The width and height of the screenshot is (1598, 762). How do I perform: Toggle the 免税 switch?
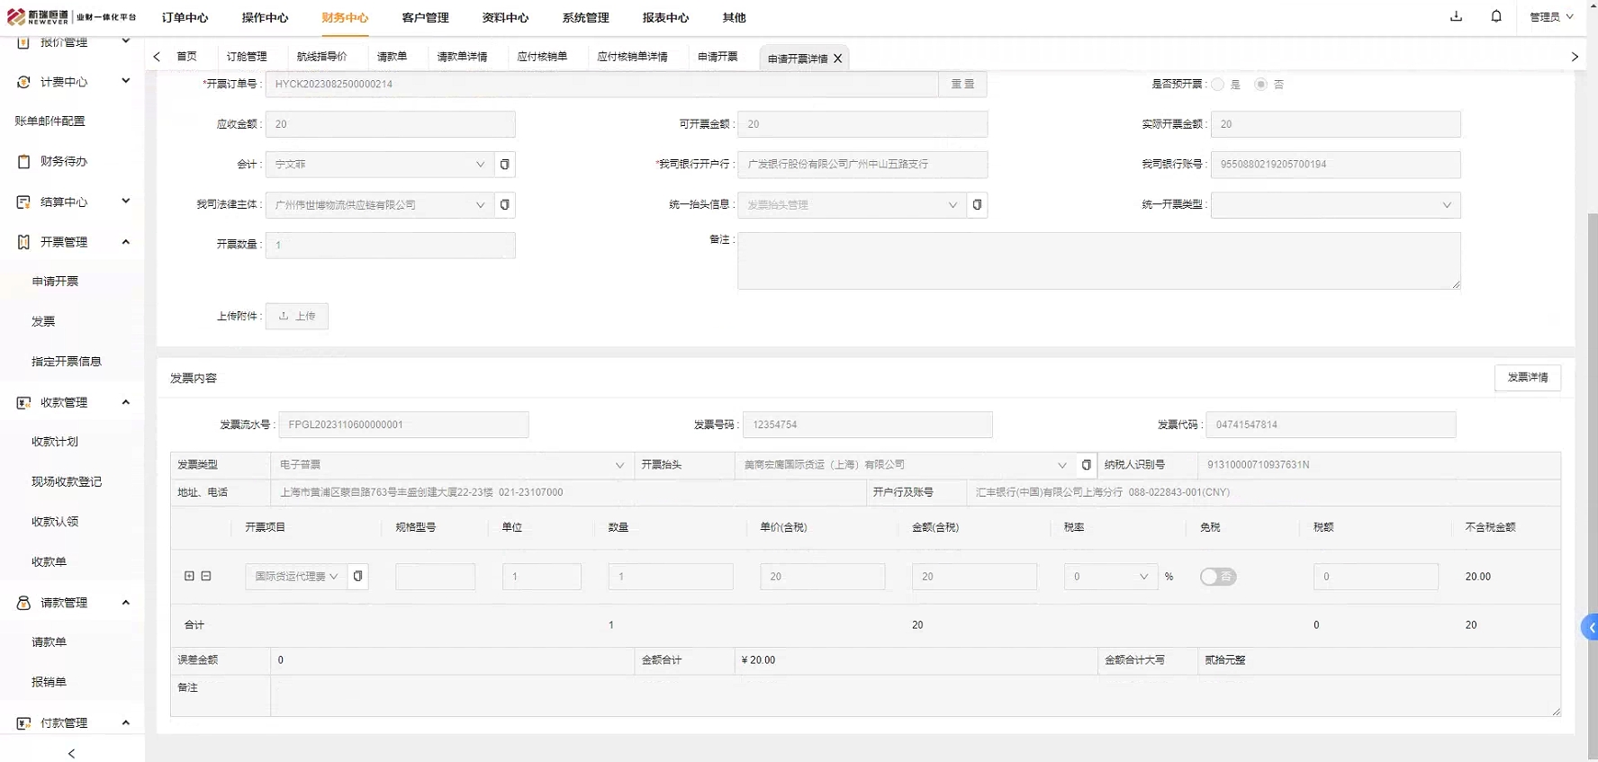(x=1218, y=577)
